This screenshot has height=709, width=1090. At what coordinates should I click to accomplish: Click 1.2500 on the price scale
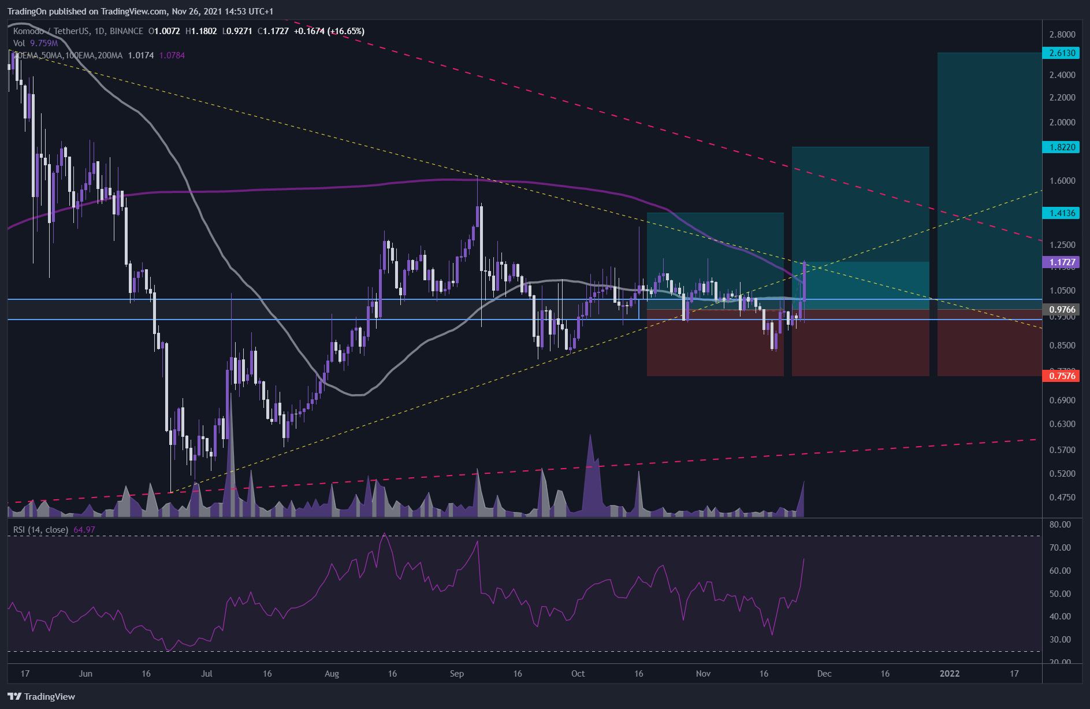[x=1062, y=245]
